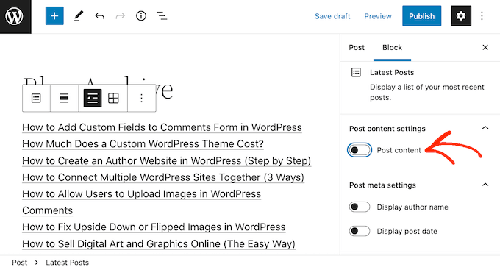Open the top bar Options three-dot menu
500x267 pixels.
click(482, 16)
